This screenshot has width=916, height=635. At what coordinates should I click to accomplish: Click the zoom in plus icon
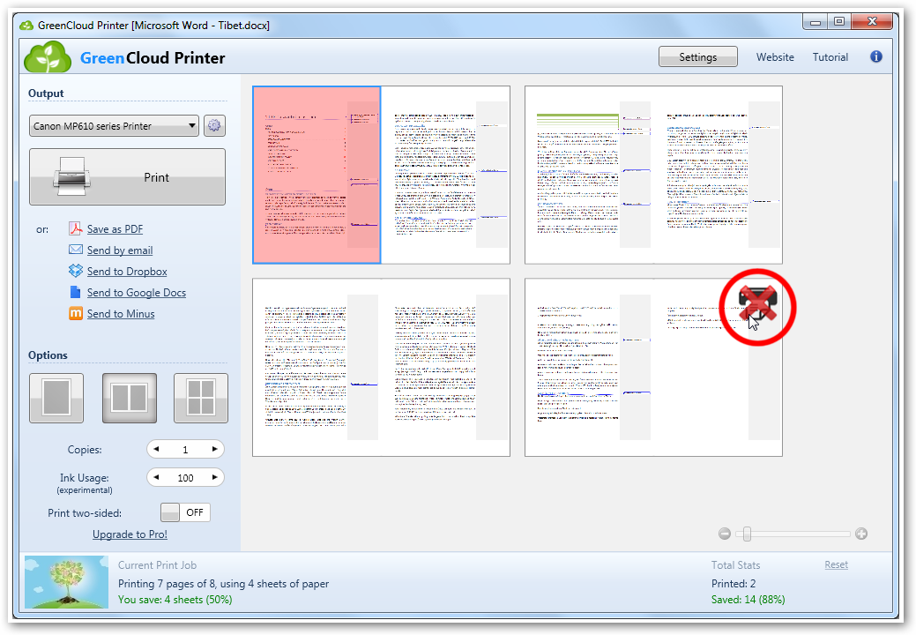(x=861, y=534)
